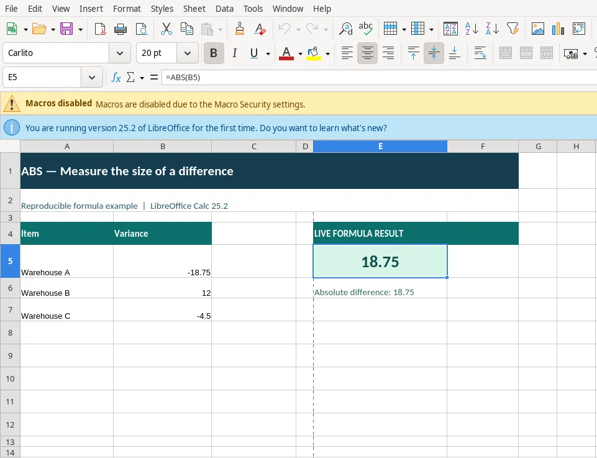Expand the Open recent arrow
597x458 pixels.
click(x=53, y=29)
